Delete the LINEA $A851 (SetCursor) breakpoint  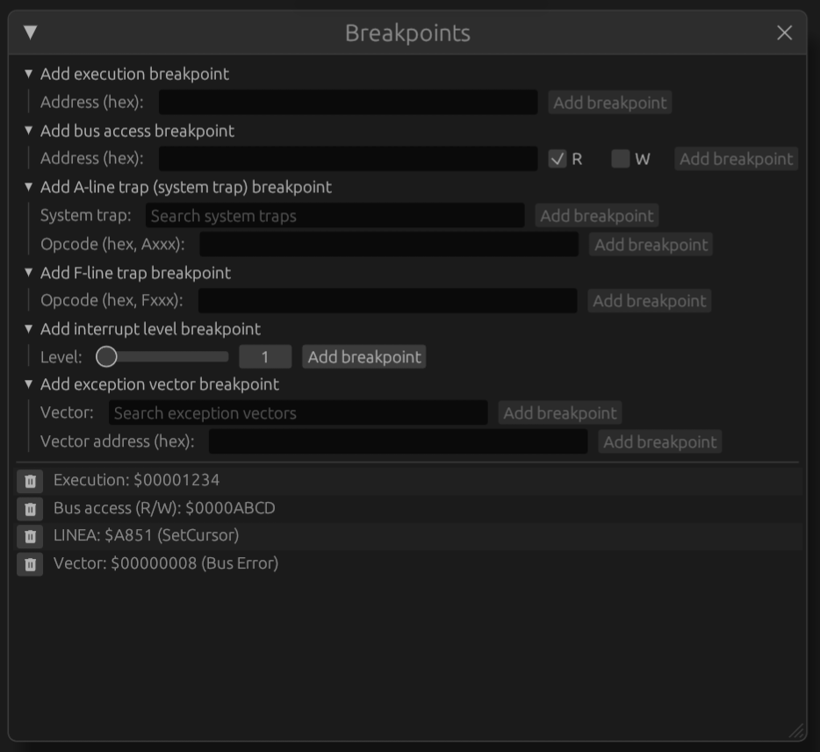click(x=29, y=535)
